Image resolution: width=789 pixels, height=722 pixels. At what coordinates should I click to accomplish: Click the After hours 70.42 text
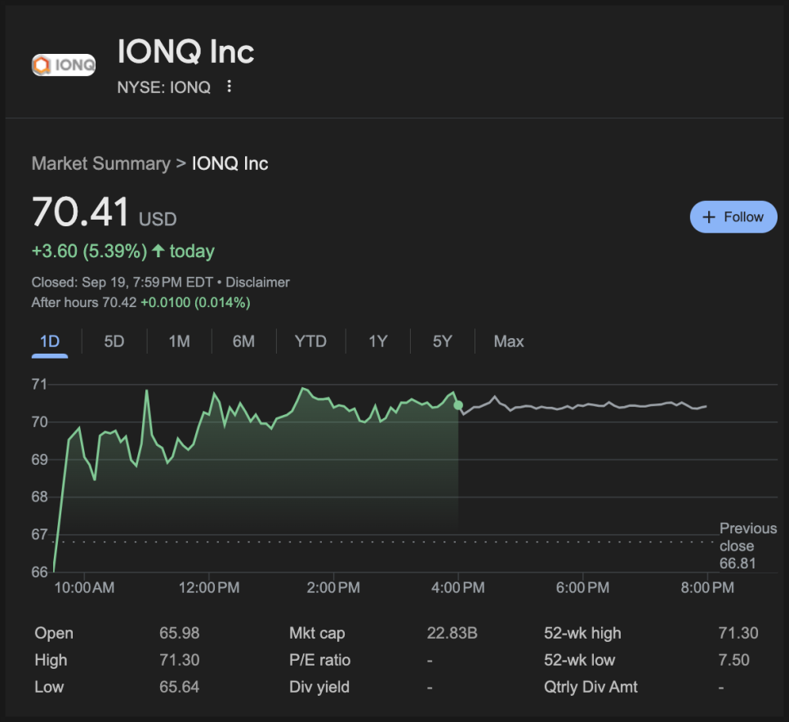pyautogui.click(x=84, y=302)
